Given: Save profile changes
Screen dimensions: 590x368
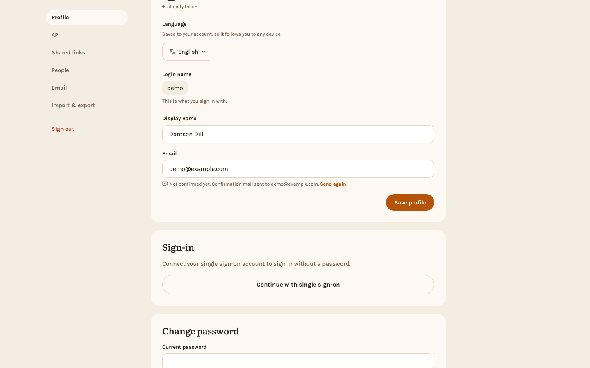Looking at the screenshot, I should click(410, 202).
